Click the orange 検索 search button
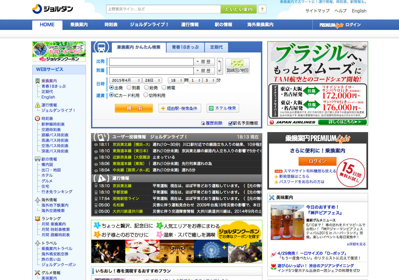This screenshot has height=280, width=399. click(x=134, y=108)
